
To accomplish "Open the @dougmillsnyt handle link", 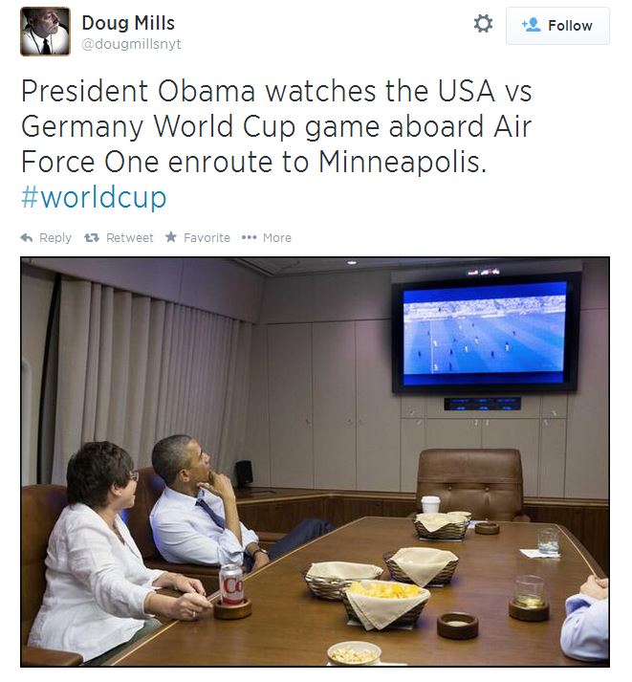I will (x=131, y=44).
